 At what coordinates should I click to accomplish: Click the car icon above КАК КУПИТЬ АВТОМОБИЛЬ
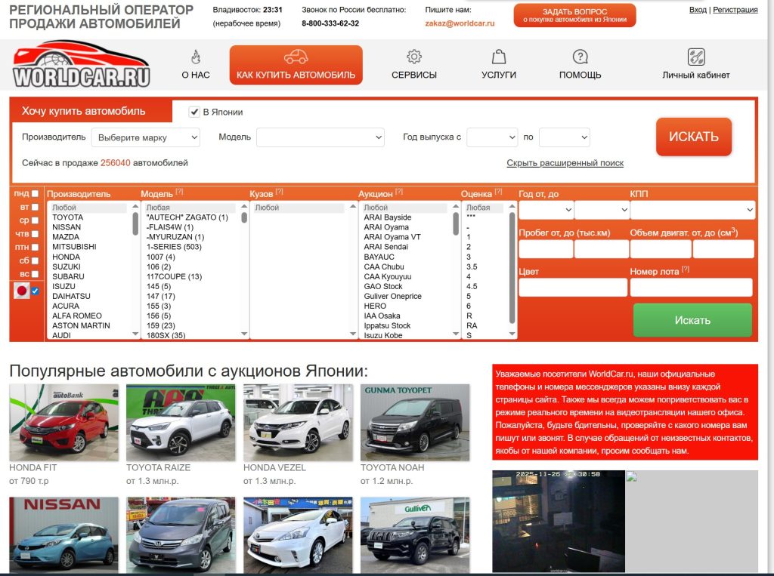(x=295, y=54)
